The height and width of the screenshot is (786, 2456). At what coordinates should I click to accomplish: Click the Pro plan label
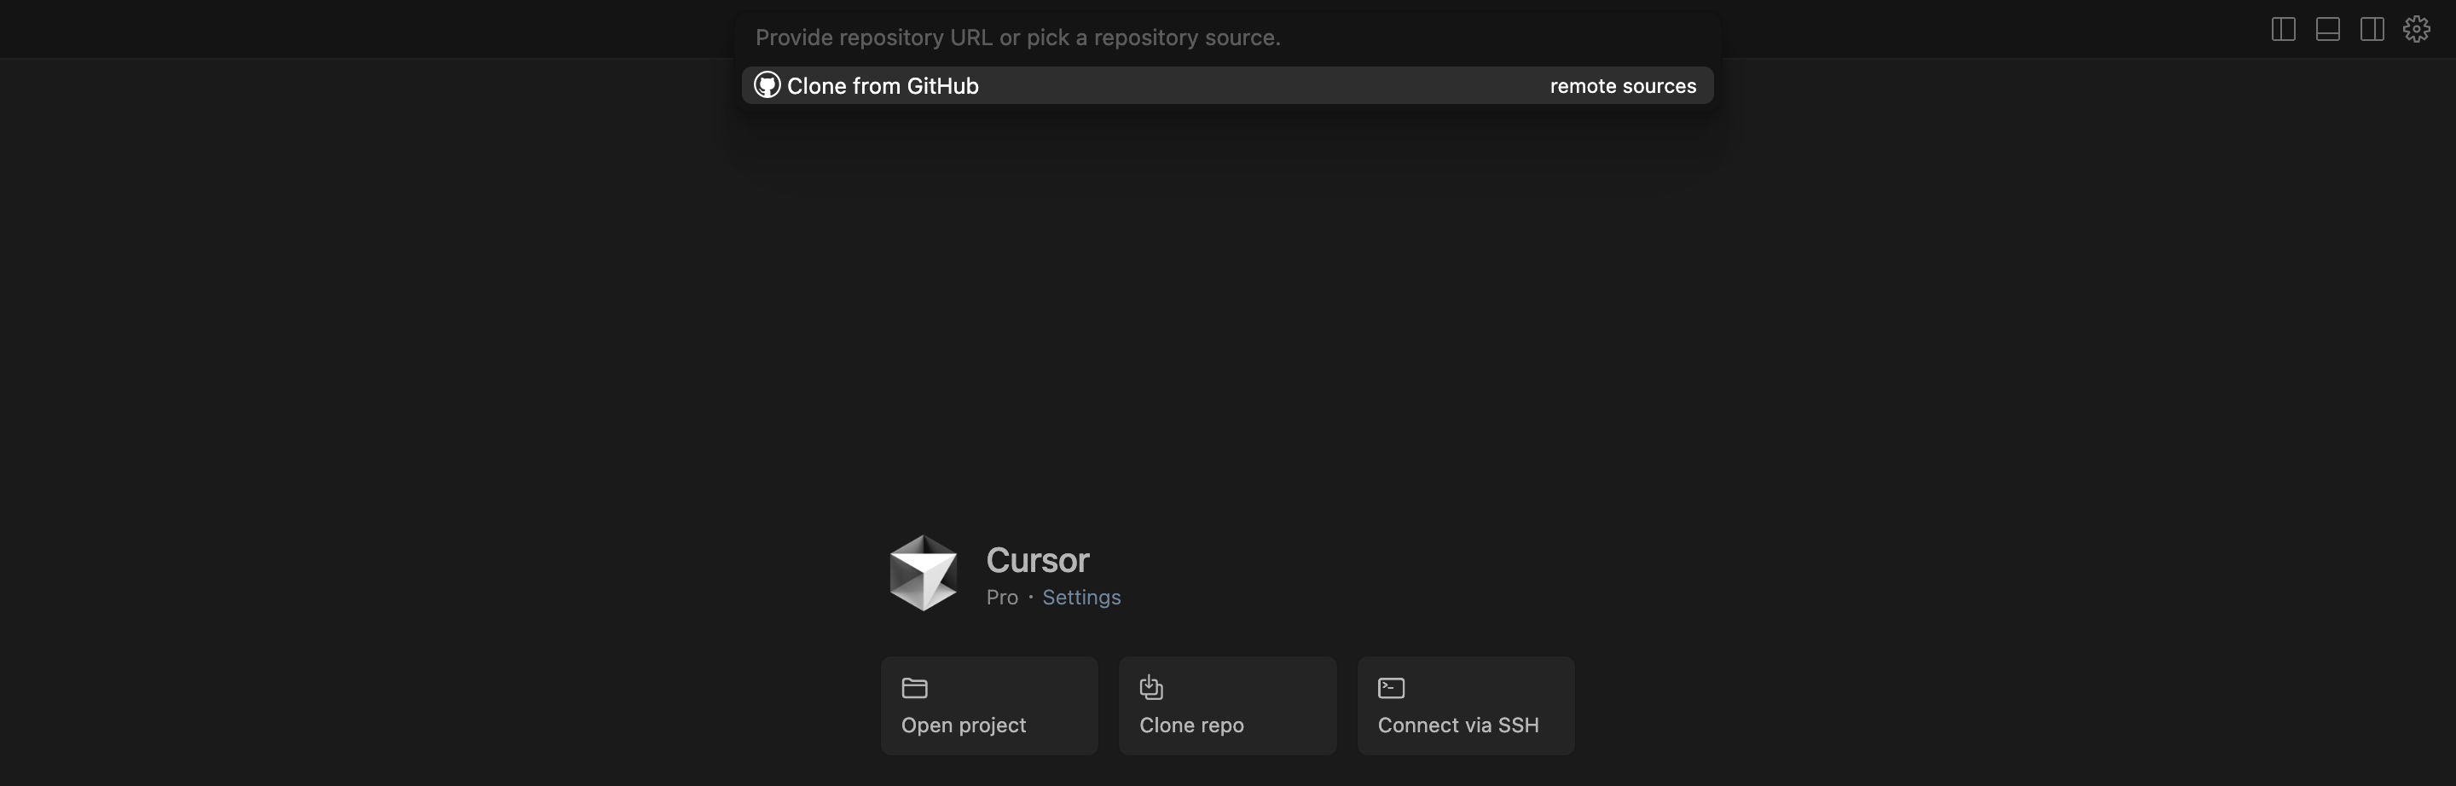[1001, 598]
